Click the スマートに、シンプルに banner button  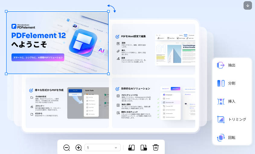38,57
